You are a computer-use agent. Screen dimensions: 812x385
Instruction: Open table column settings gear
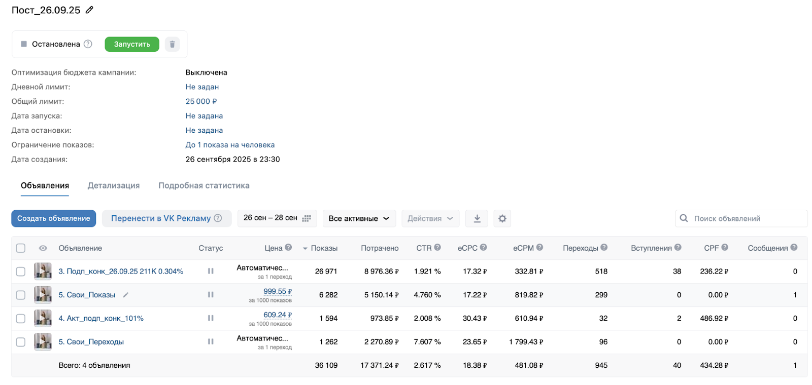pyautogui.click(x=502, y=218)
